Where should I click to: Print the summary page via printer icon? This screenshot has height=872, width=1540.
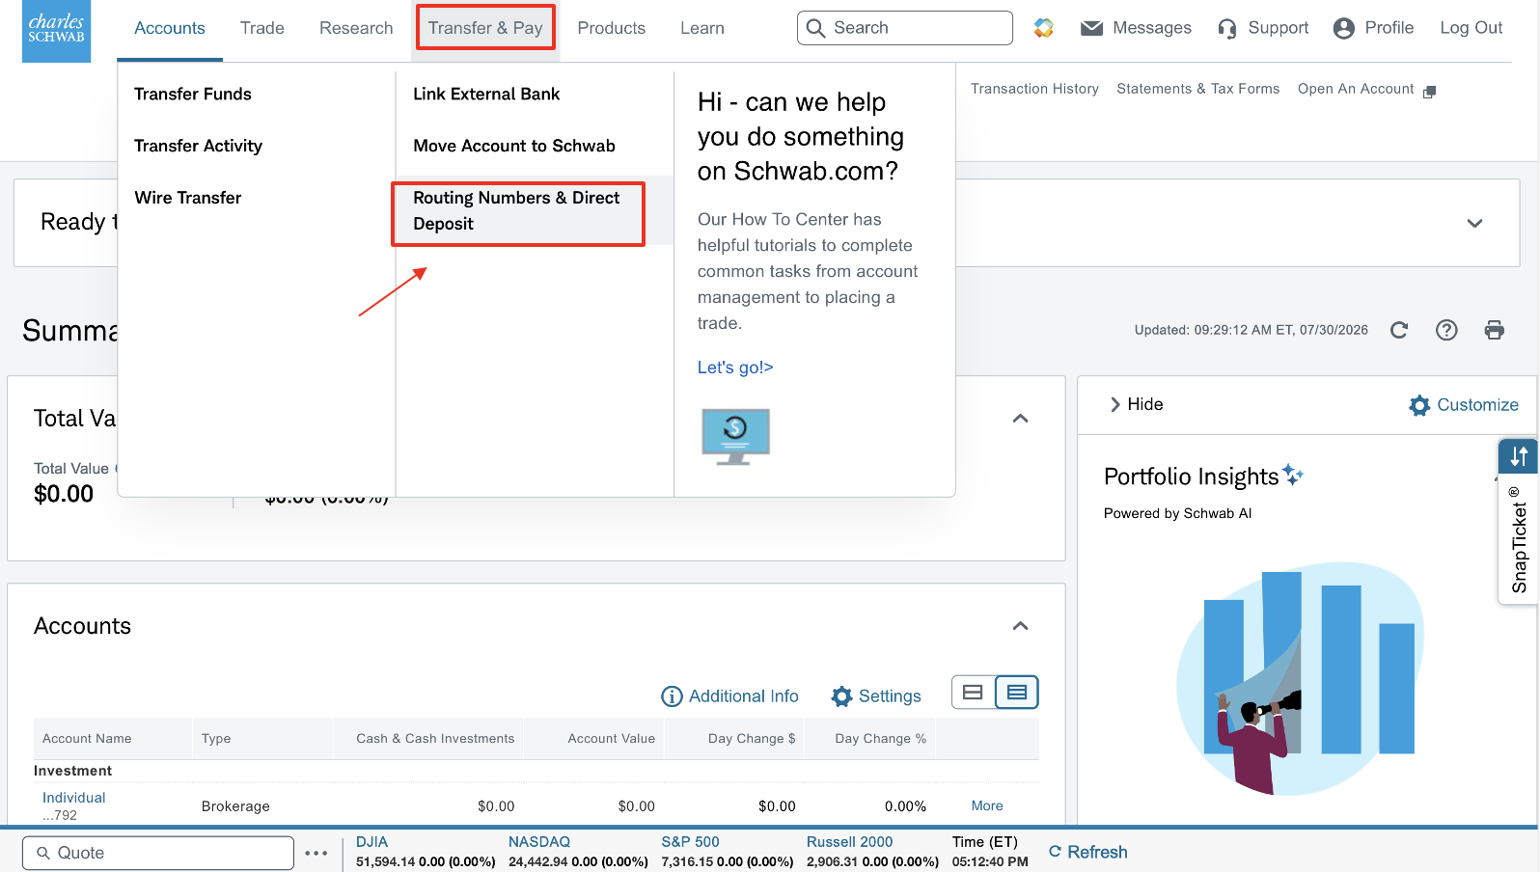[x=1494, y=330]
